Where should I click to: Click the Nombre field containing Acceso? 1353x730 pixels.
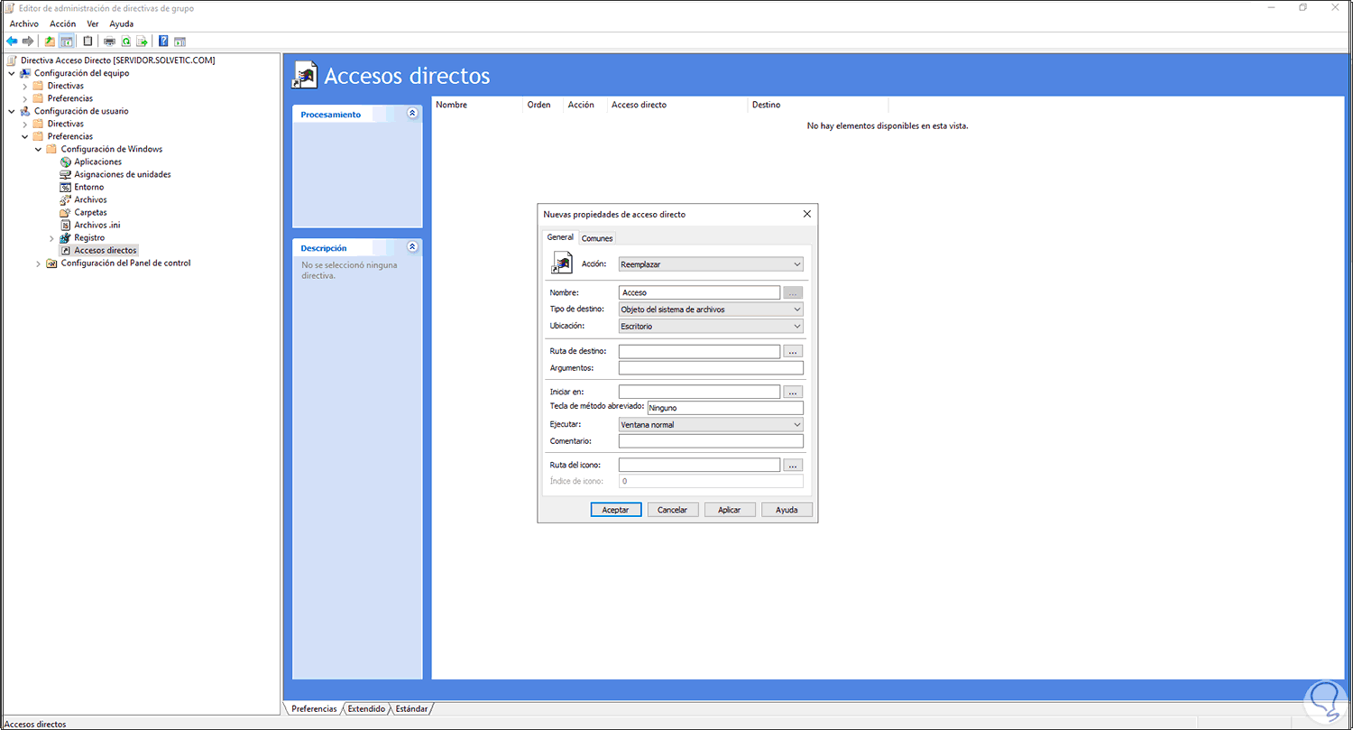699,292
